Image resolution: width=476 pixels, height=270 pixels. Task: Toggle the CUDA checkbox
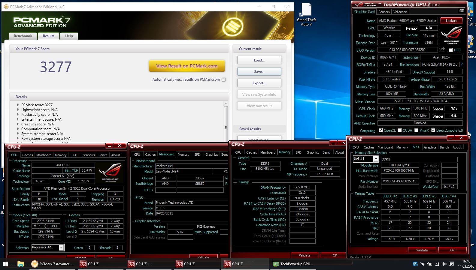click(399, 130)
